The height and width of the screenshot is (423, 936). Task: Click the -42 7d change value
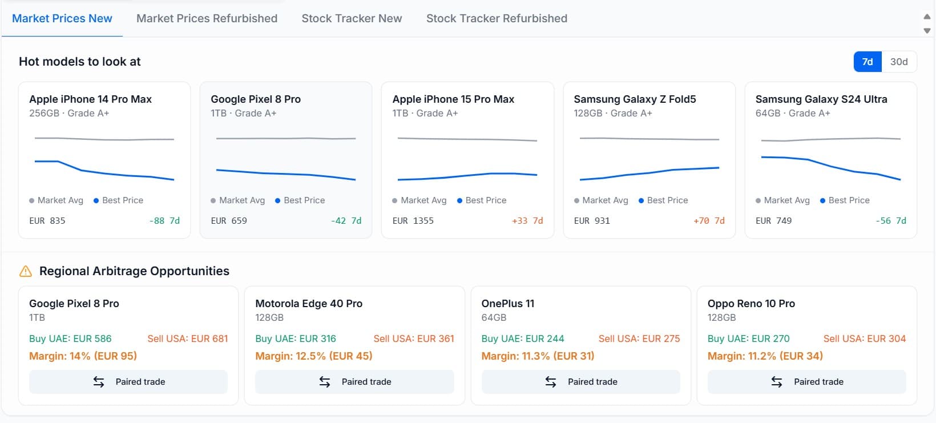click(x=346, y=221)
